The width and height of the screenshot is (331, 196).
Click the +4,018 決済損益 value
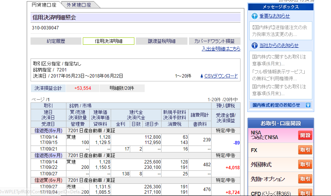233,168
